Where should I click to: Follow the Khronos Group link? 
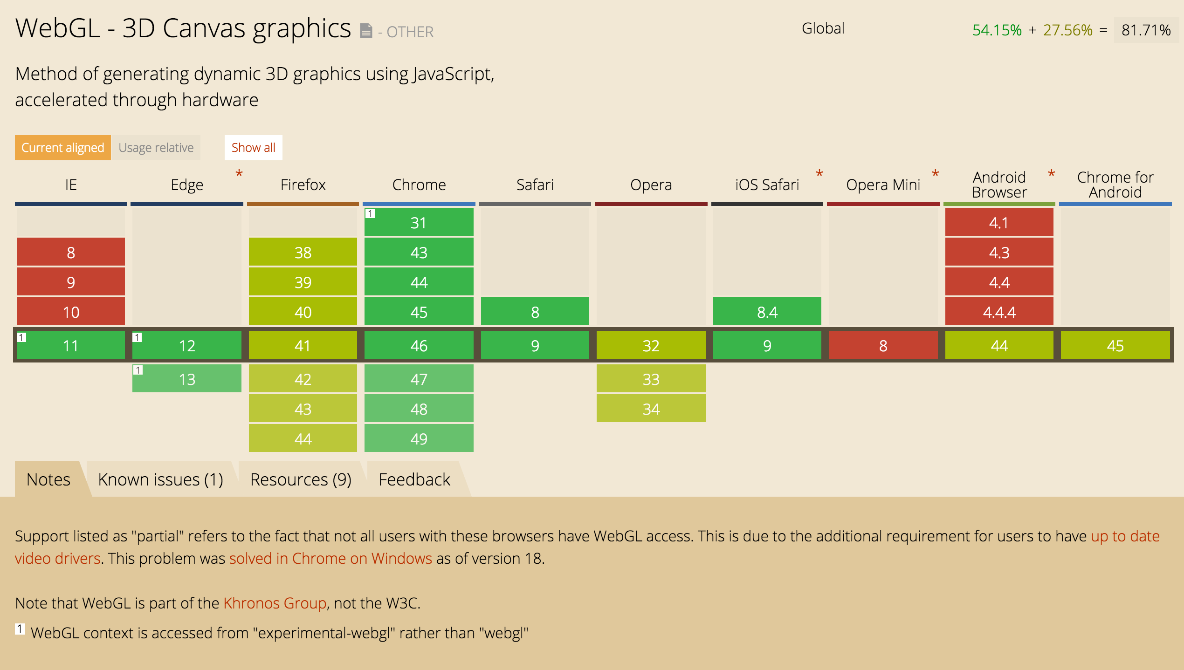[275, 603]
